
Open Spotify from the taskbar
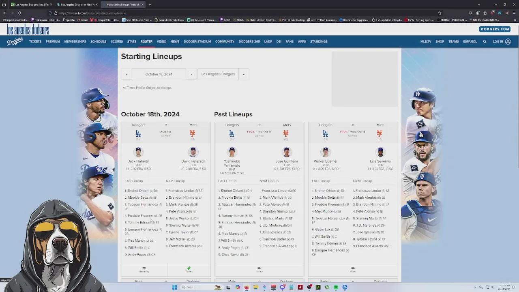pos(336,287)
